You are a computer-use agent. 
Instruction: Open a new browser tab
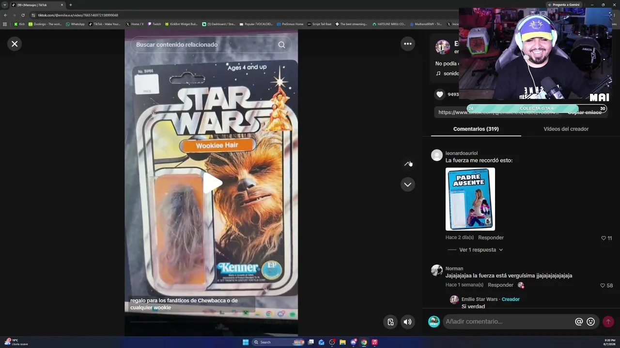coord(71,5)
